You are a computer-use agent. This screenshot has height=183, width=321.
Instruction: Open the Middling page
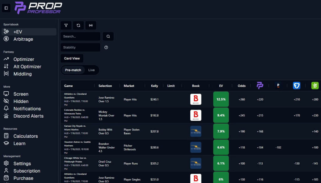[24, 74]
